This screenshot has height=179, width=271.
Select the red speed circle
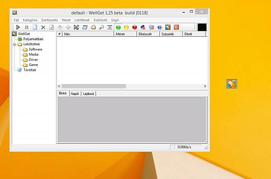[135, 27]
